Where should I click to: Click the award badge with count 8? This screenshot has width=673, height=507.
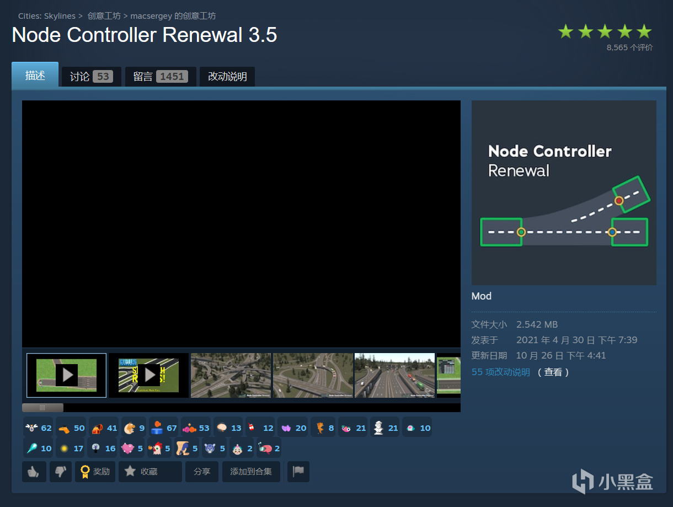[x=323, y=428]
